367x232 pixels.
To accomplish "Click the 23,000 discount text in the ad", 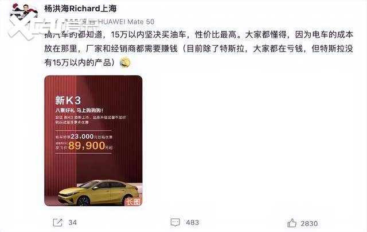I will point(82,137).
